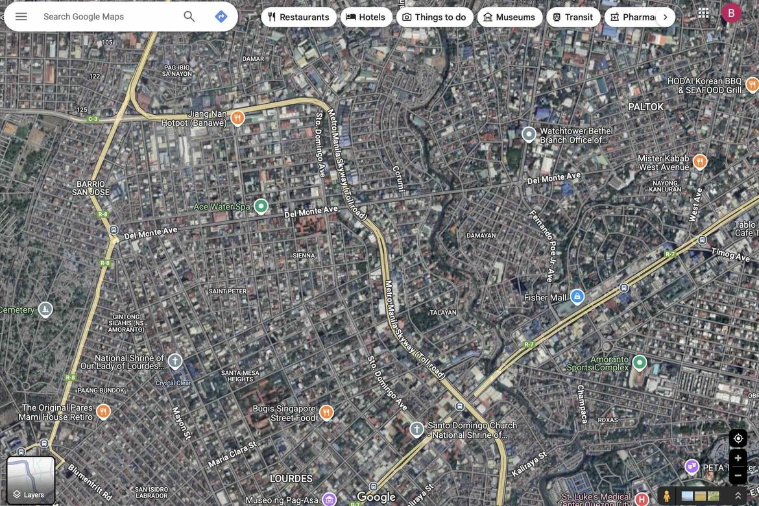Center map on your location
The height and width of the screenshot is (506, 759).
coord(738,439)
